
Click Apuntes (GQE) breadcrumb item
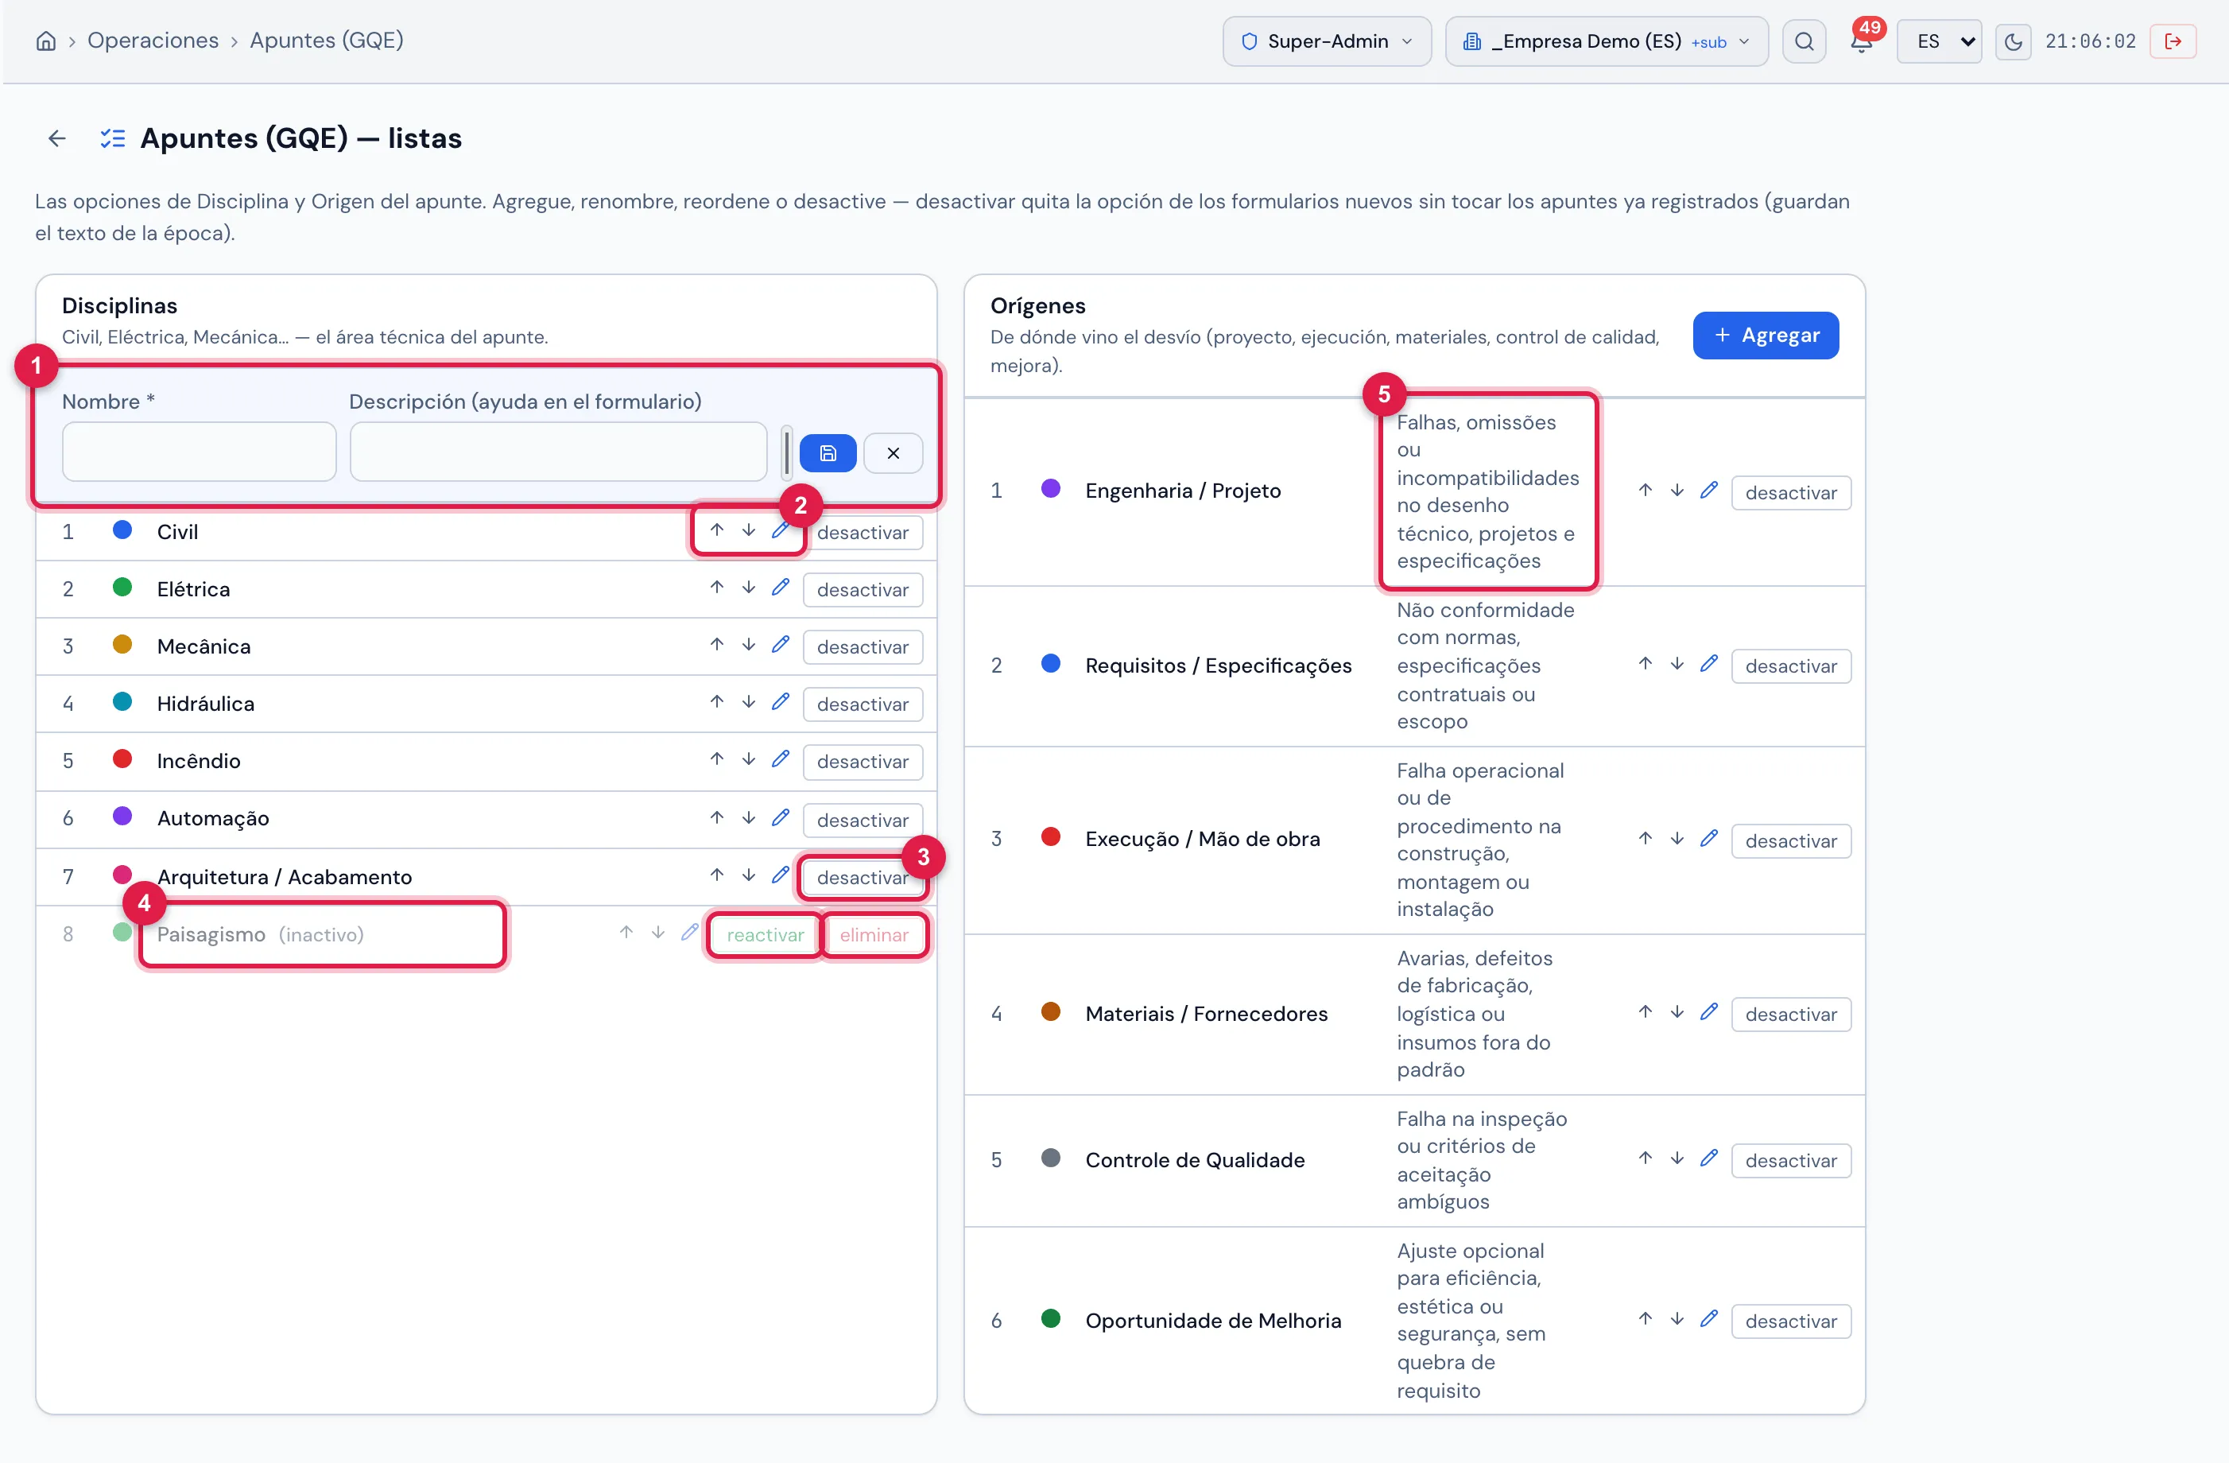point(326,41)
